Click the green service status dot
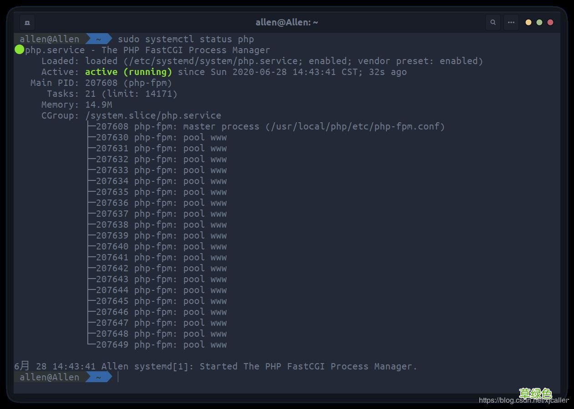Viewport: 574px width, 409px height. pyautogui.click(x=19, y=50)
